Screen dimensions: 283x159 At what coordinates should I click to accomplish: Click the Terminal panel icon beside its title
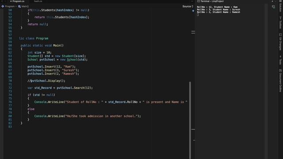click(x=199, y=1)
